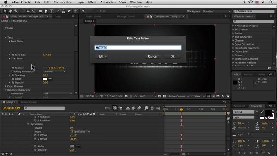This screenshot has width=277, height=156.
Task: Apply Faux Bold in Character panel
Action: point(239,153)
